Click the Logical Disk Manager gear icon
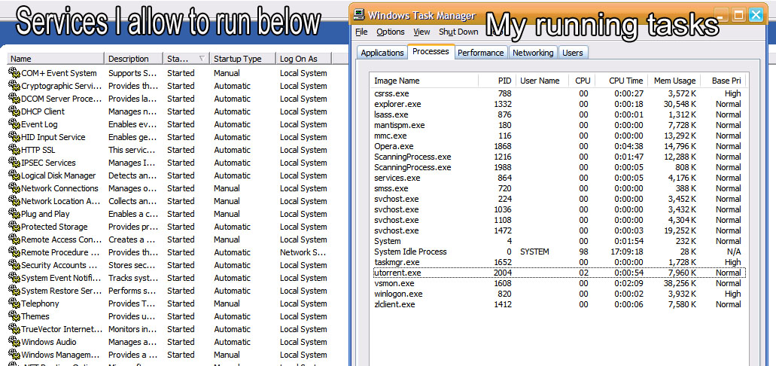The image size is (776, 366). (x=14, y=175)
